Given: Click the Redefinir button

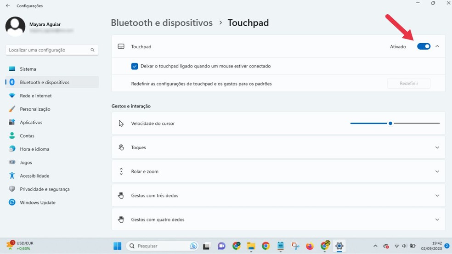Looking at the screenshot, I should 409,83.
